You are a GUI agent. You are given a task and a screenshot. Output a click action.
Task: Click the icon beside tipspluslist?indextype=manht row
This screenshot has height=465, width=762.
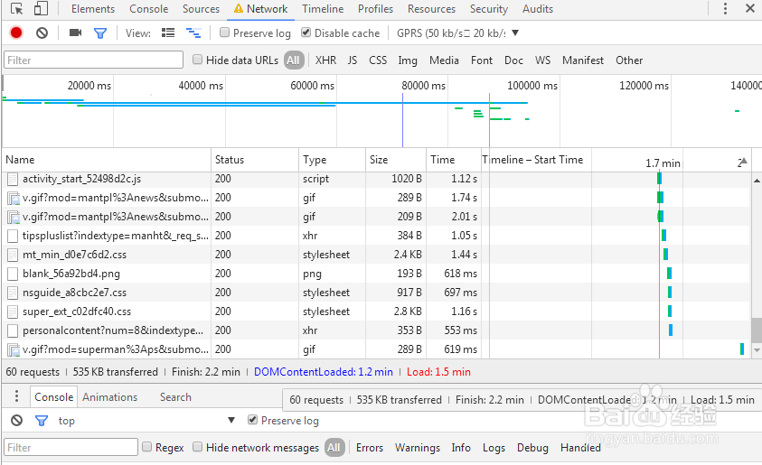pos(14,236)
